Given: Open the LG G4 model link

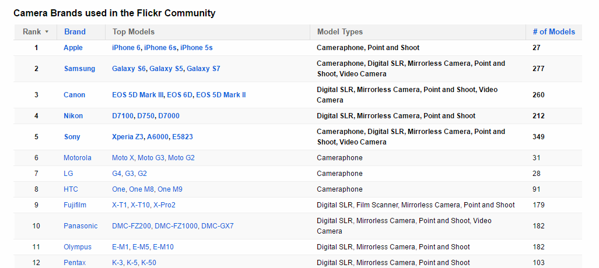Looking at the screenshot, I should 117,173.
